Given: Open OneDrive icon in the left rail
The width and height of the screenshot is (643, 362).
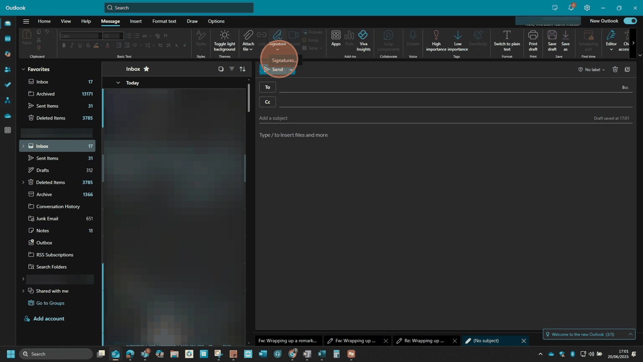Looking at the screenshot, I should point(8,115).
